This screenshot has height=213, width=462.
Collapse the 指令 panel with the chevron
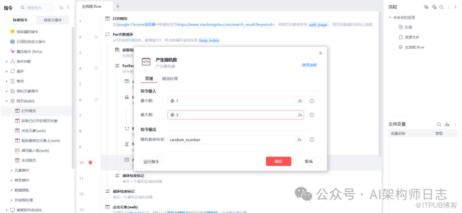coord(68,7)
